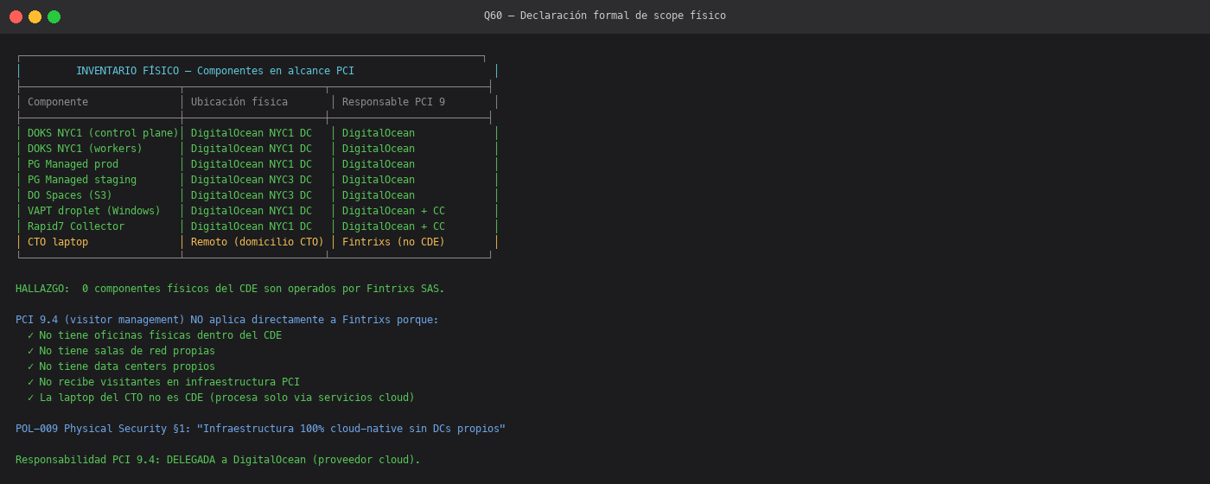Click the green maximize window button
The height and width of the screenshot is (484, 1210).
[54, 16]
